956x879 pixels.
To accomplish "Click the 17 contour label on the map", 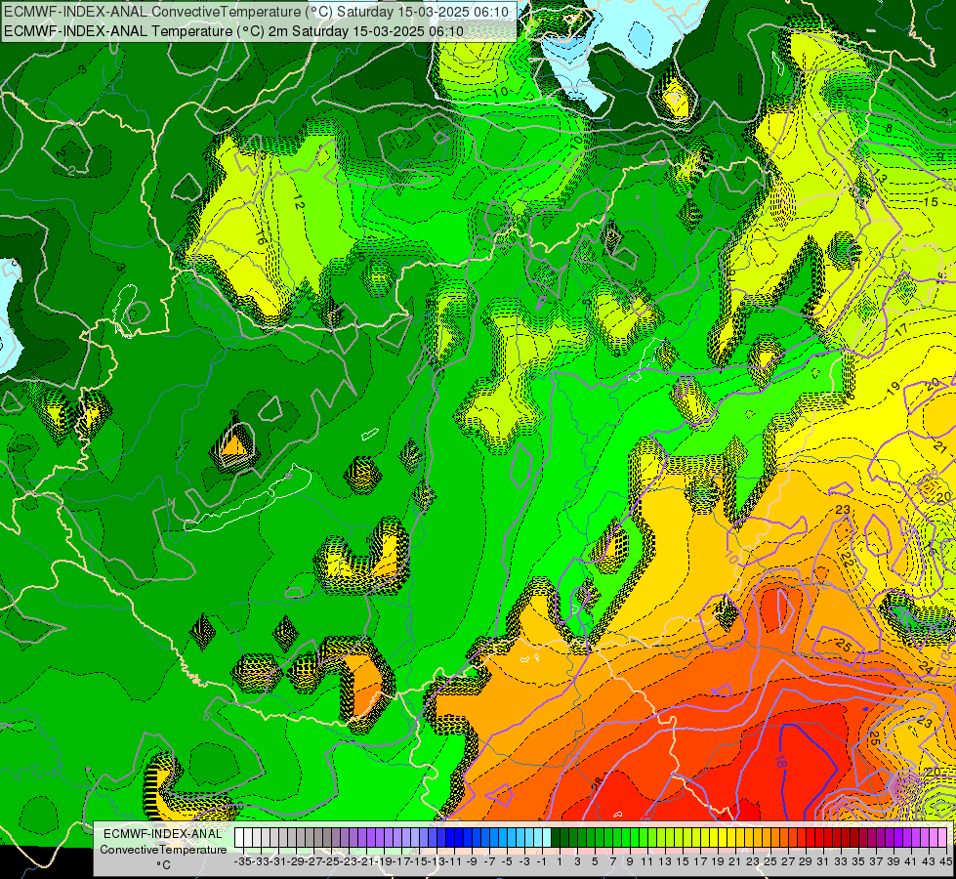I will 901,330.
